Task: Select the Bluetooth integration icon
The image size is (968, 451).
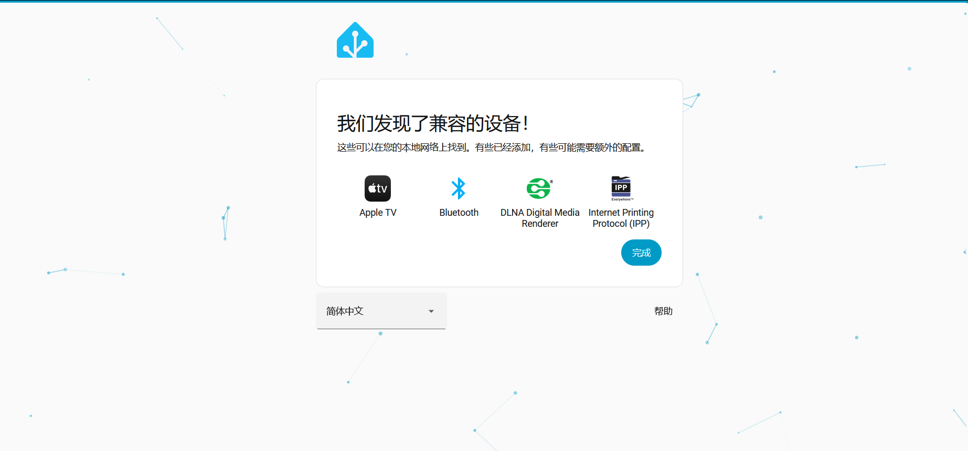Action: point(459,188)
